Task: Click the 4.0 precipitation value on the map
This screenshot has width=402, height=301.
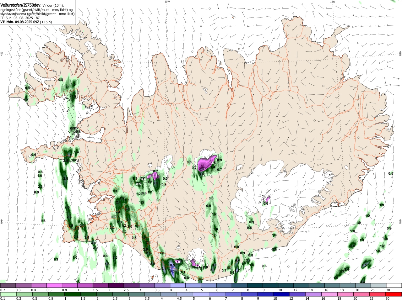Action: (x=93, y=243)
